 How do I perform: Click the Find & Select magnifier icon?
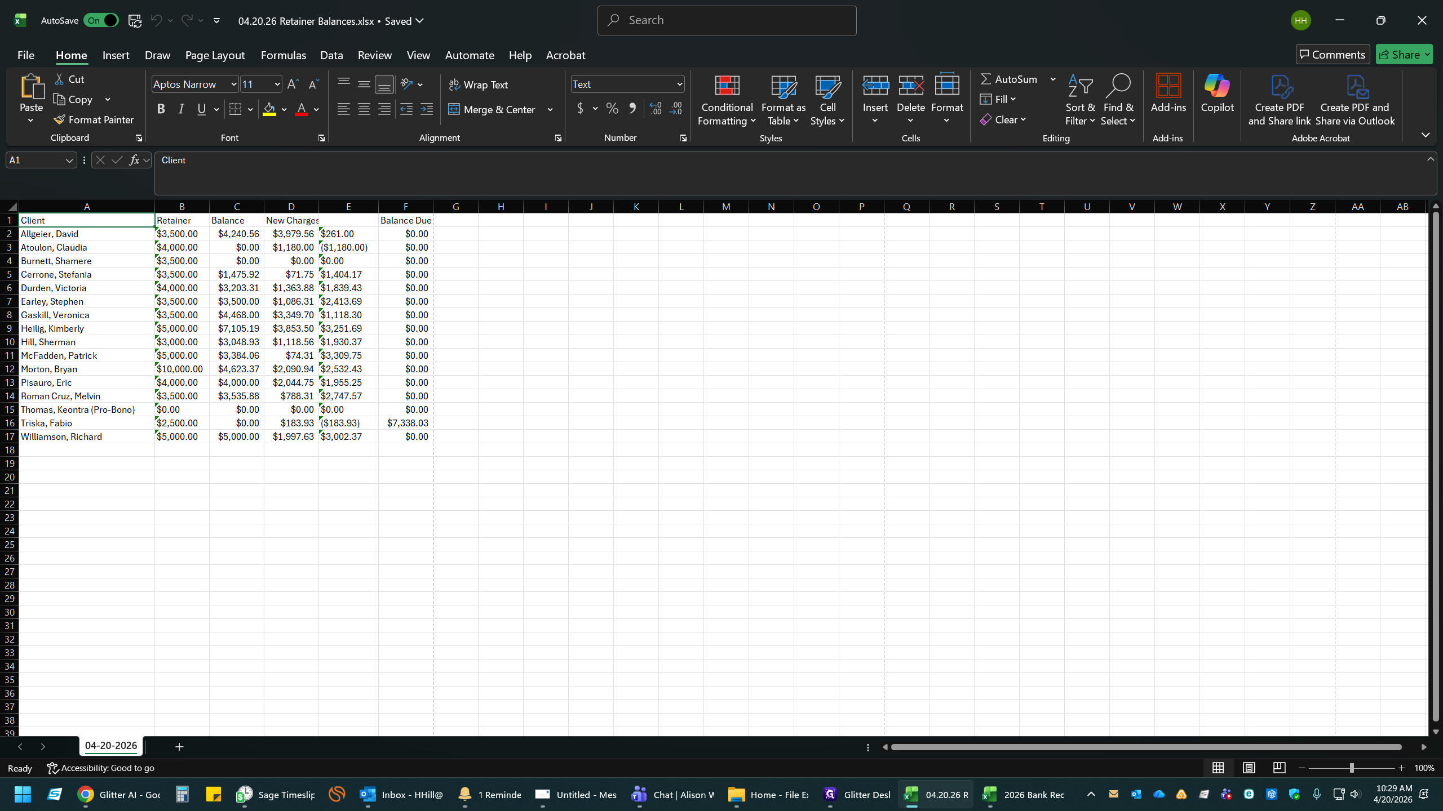(1118, 86)
